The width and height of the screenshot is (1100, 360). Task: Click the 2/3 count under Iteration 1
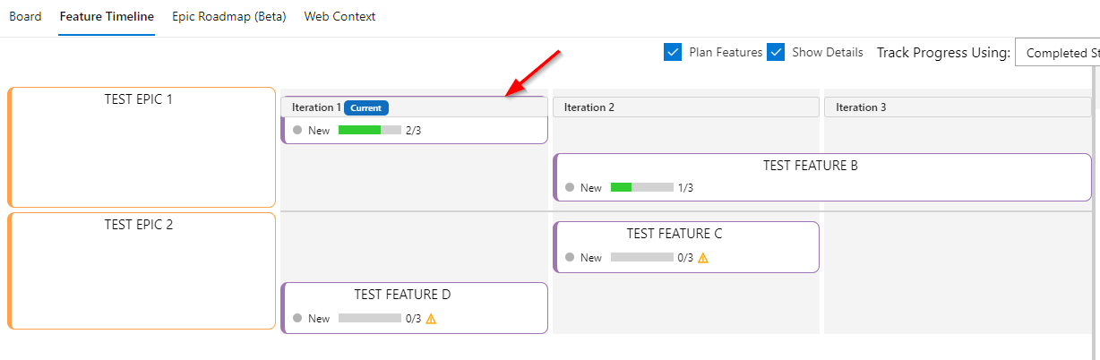click(x=413, y=131)
